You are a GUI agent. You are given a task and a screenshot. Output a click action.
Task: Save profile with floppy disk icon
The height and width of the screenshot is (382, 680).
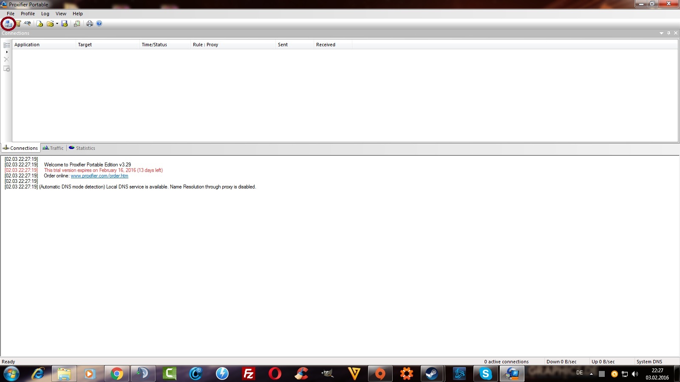(x=65, y=24)
